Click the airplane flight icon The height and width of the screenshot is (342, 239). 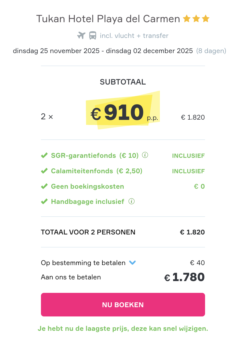[x=81, y=35]
